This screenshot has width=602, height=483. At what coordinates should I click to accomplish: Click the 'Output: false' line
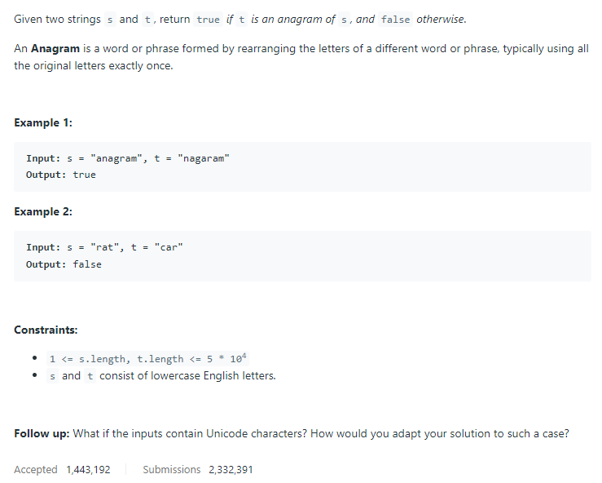64,264
